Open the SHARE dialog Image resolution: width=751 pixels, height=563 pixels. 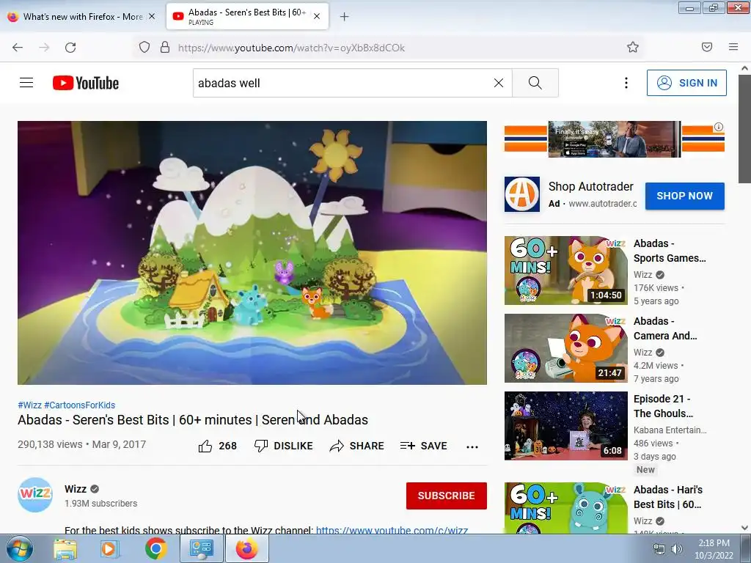[x=357, y=446]
